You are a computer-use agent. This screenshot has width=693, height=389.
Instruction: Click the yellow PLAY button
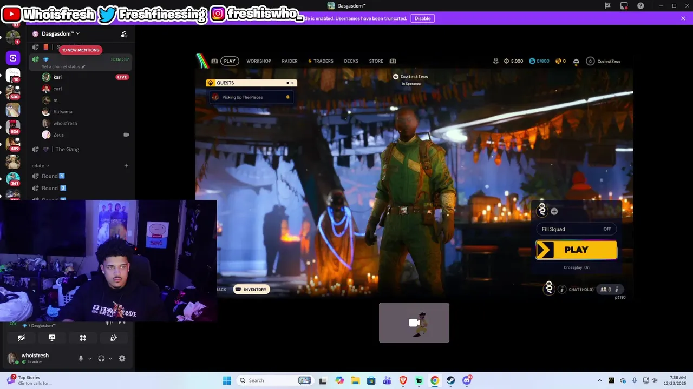pyautogui.click(x=577, y=250)
